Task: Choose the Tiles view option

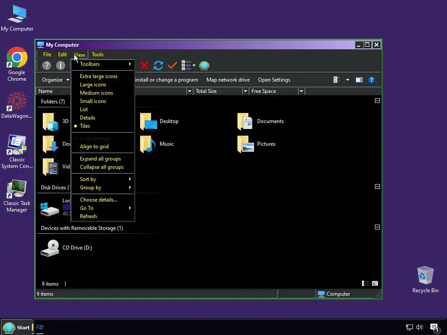Action: click(x=103, y=126)
